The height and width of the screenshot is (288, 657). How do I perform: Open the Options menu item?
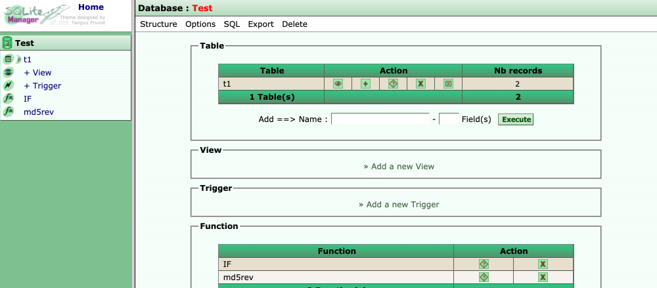click(200, 24)
